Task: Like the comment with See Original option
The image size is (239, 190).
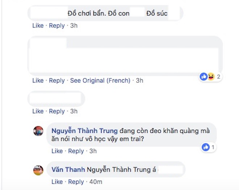Action: point(38,81)
